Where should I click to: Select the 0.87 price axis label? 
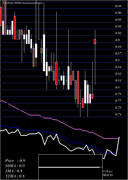(x=118, y=53)
